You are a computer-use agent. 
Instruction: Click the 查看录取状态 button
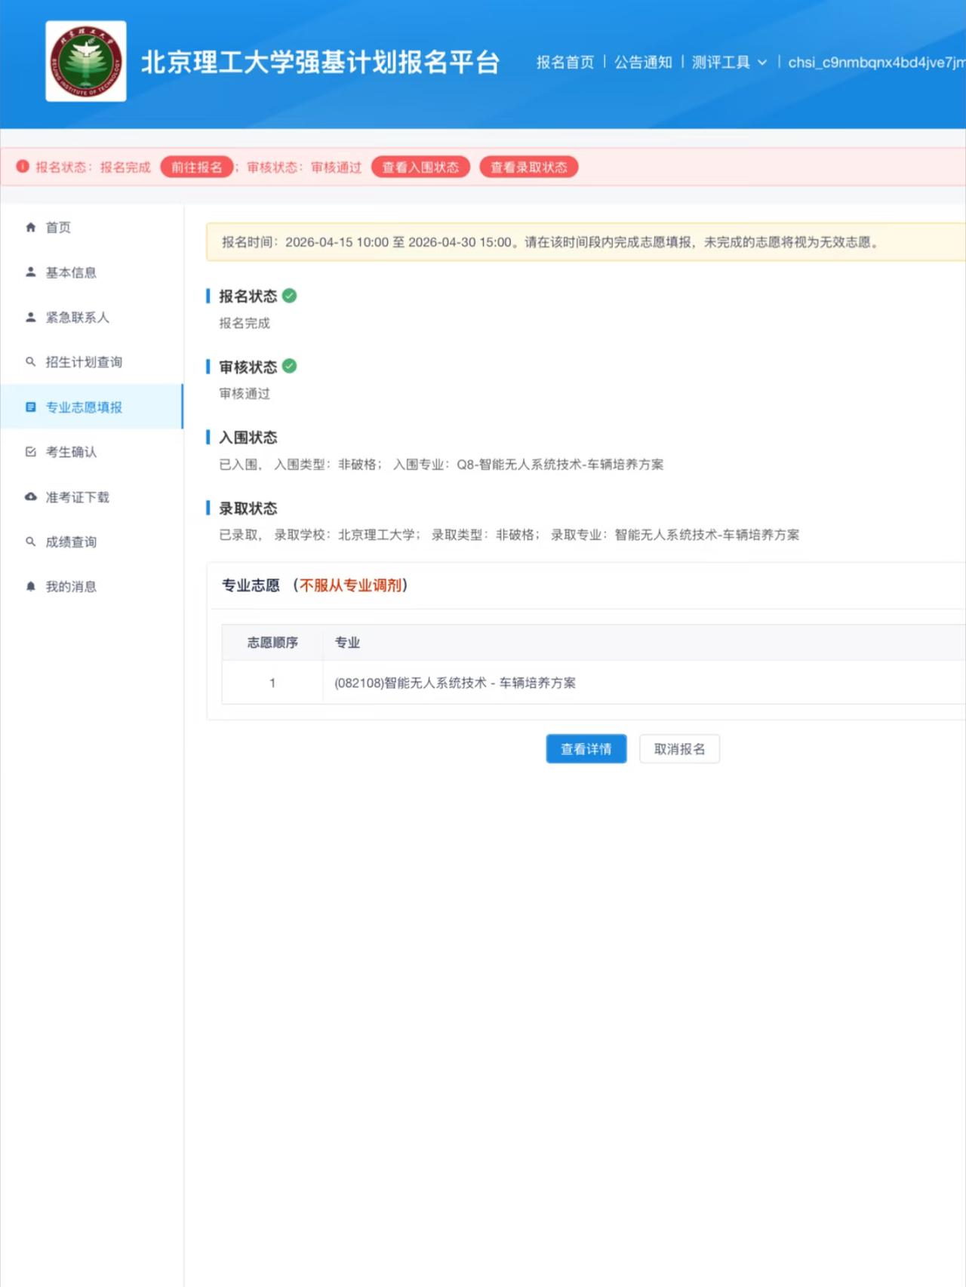pos(529,167)
